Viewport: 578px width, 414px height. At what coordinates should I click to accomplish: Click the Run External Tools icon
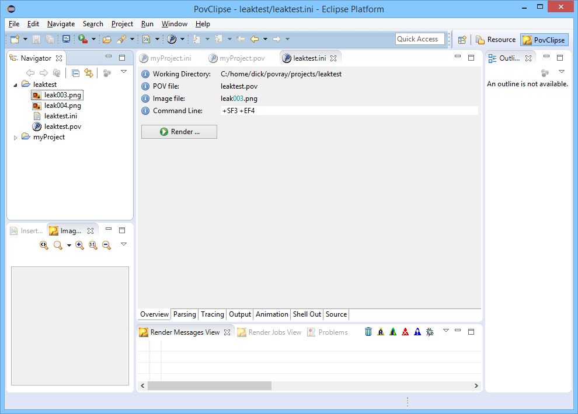point(83,39)
